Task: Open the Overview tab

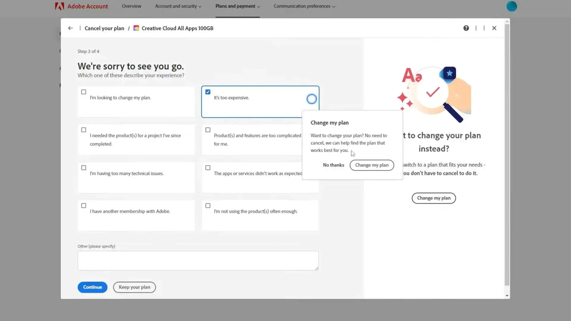Action: (131, 6)
